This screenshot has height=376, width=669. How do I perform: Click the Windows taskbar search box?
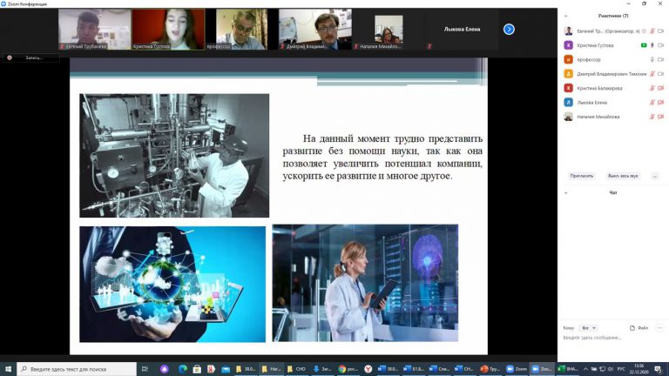coord(77,369)
